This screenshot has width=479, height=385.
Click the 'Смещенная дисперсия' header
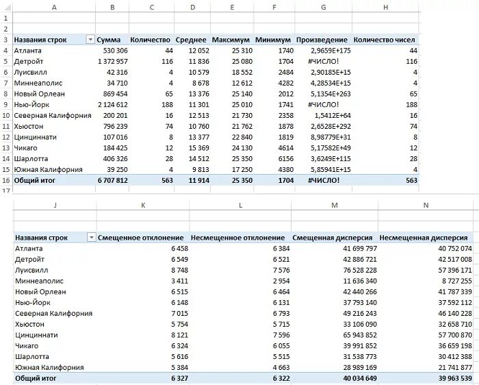[333, 238]
